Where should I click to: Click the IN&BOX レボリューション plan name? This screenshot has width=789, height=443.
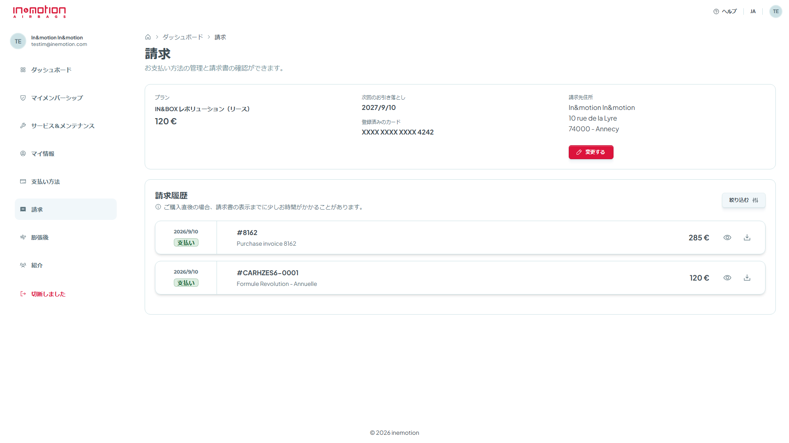point(202,109)
